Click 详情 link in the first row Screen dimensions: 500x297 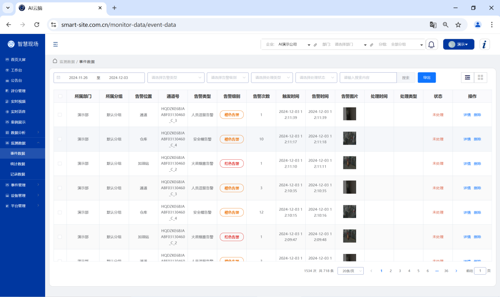pyautogui.click(x=467, y=115)
